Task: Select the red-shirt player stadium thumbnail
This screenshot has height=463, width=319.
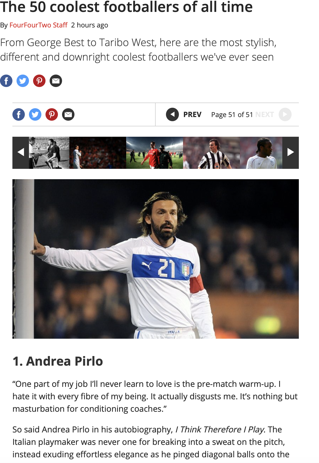Action: tap(155, 153)
